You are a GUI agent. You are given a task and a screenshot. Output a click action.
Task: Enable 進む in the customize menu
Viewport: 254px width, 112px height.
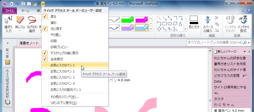pyautogui.click(x=75, y=23)
